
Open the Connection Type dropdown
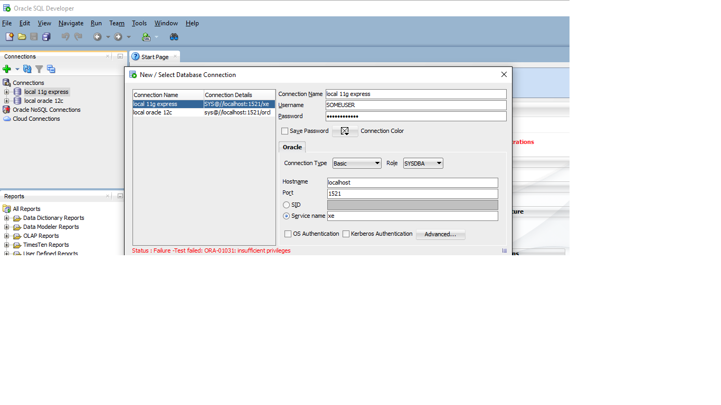357,163
